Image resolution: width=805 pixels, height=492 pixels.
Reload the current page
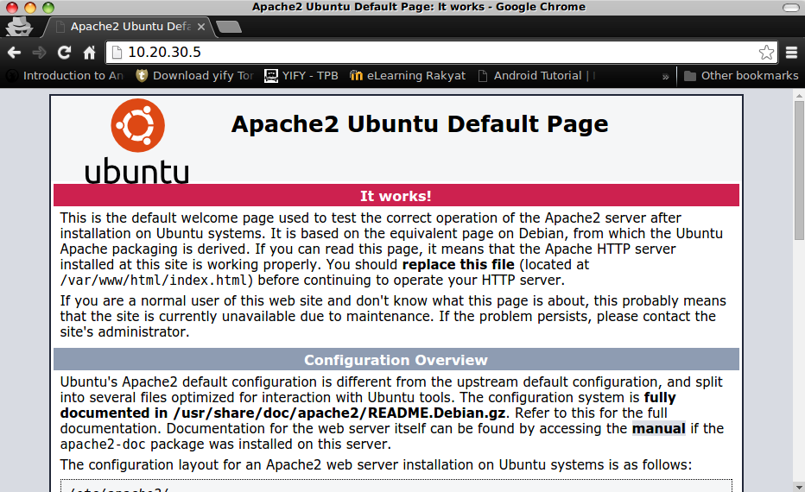tap(64, 53)
